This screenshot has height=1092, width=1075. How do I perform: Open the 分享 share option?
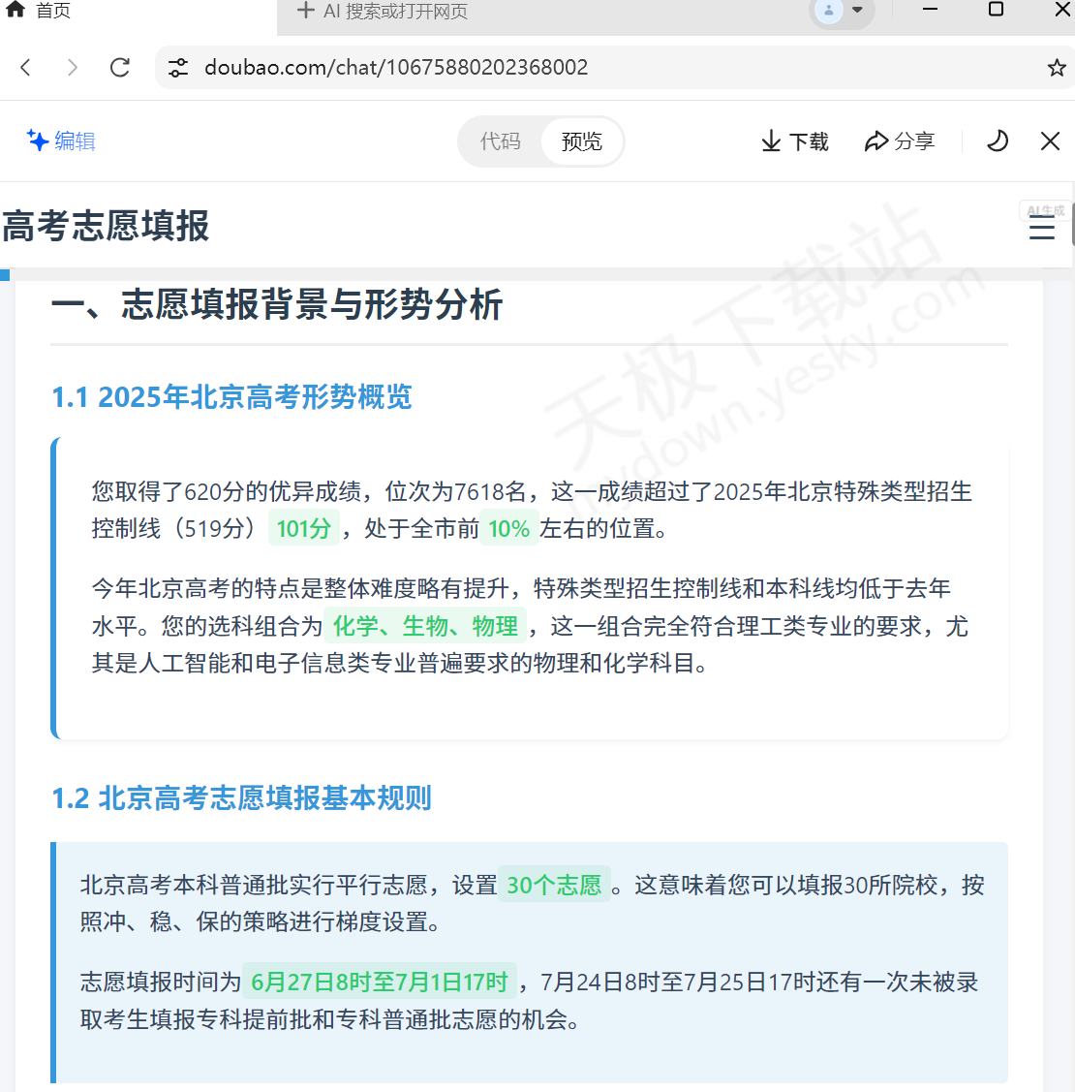[899, 141]
